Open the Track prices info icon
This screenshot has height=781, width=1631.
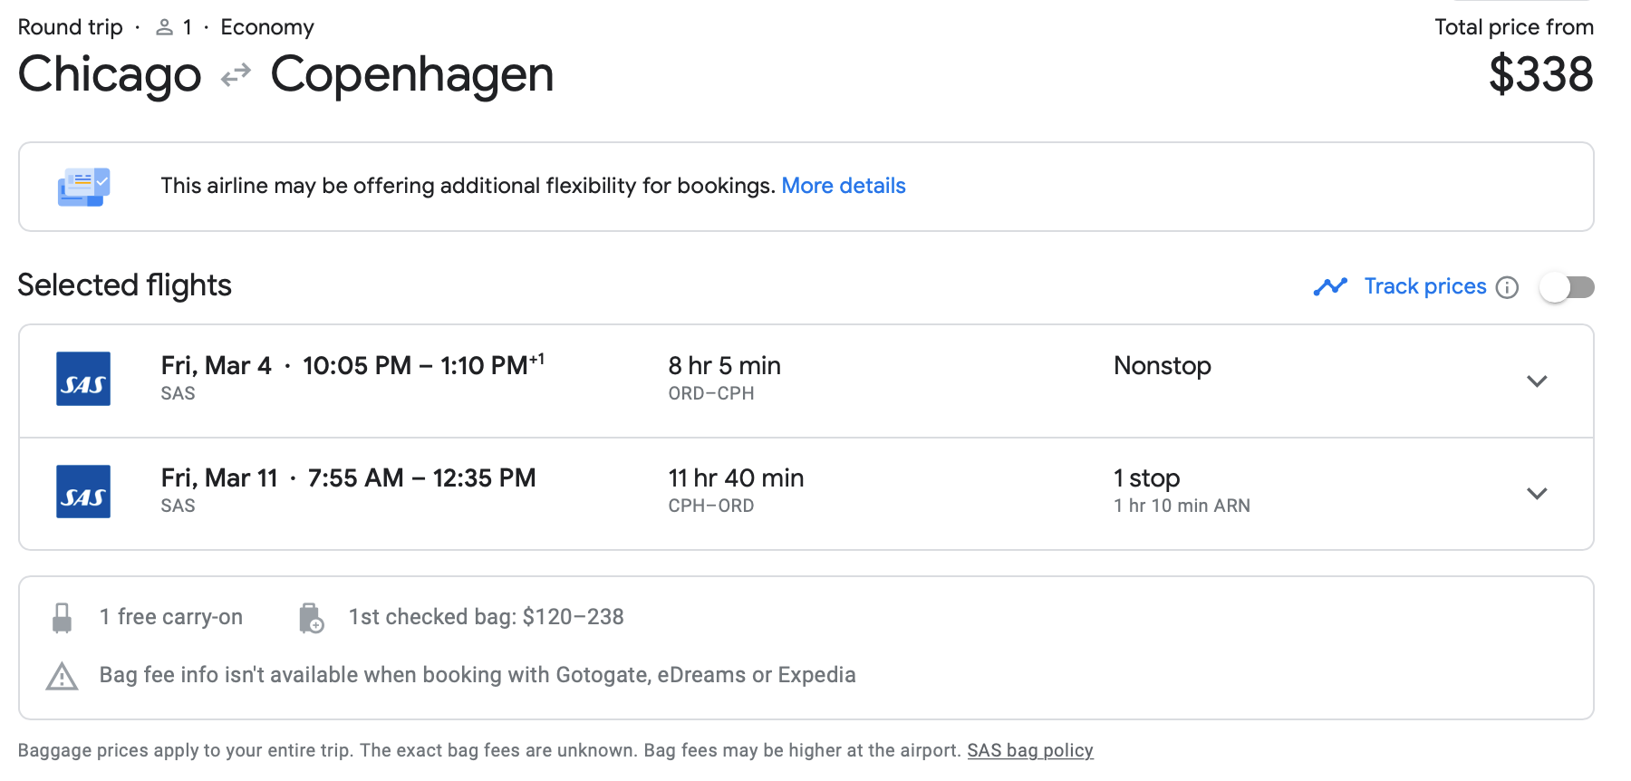(x=1507, y=287)
